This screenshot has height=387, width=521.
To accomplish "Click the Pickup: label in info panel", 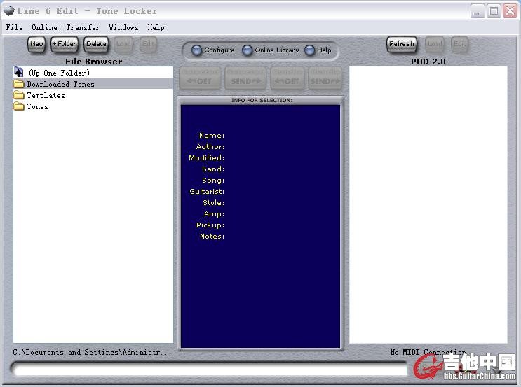I will 210,225.
